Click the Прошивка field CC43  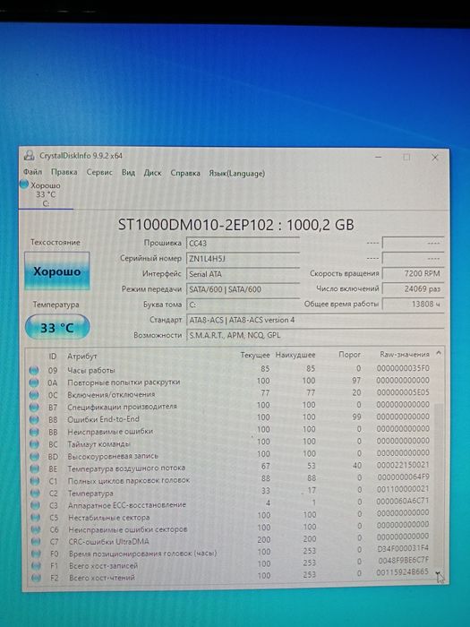243,243
